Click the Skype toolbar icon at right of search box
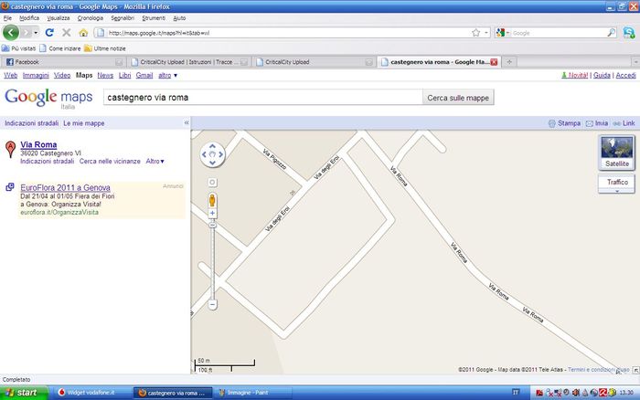 (629, 33)
